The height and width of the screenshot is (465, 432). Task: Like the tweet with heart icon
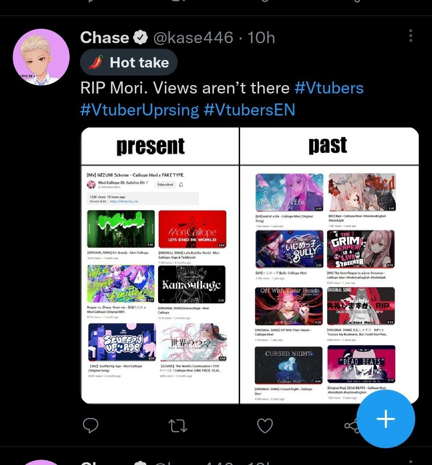tap(265, 425)
